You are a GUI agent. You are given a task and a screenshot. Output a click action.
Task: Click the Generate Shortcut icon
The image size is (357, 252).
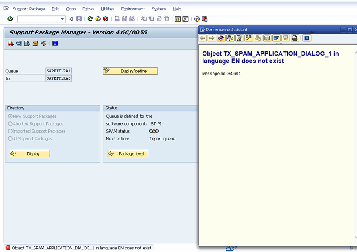(x=185, y=19)
